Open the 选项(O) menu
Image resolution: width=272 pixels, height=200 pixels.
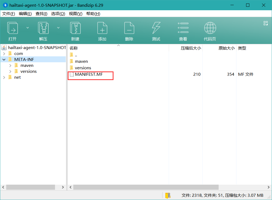(x=58, y=14)
